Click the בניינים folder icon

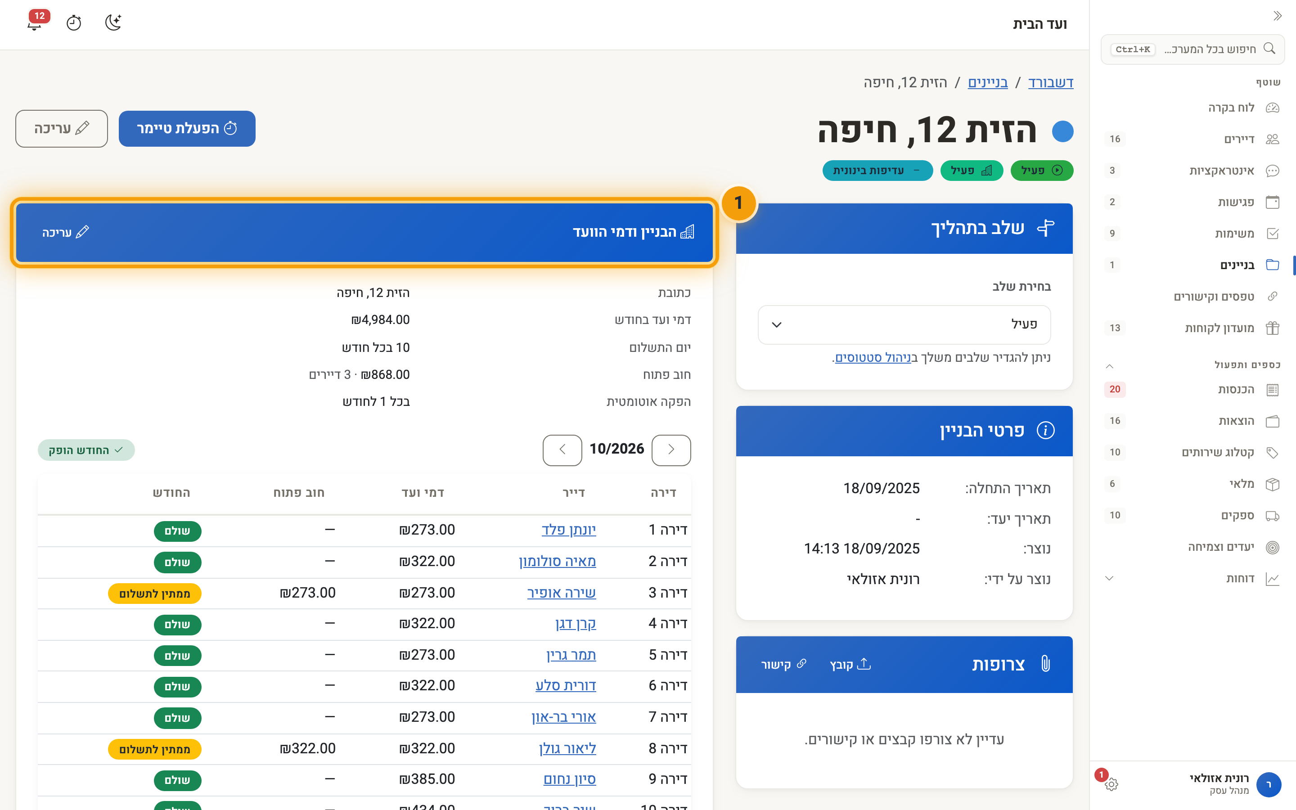(x=1273, y=265)
